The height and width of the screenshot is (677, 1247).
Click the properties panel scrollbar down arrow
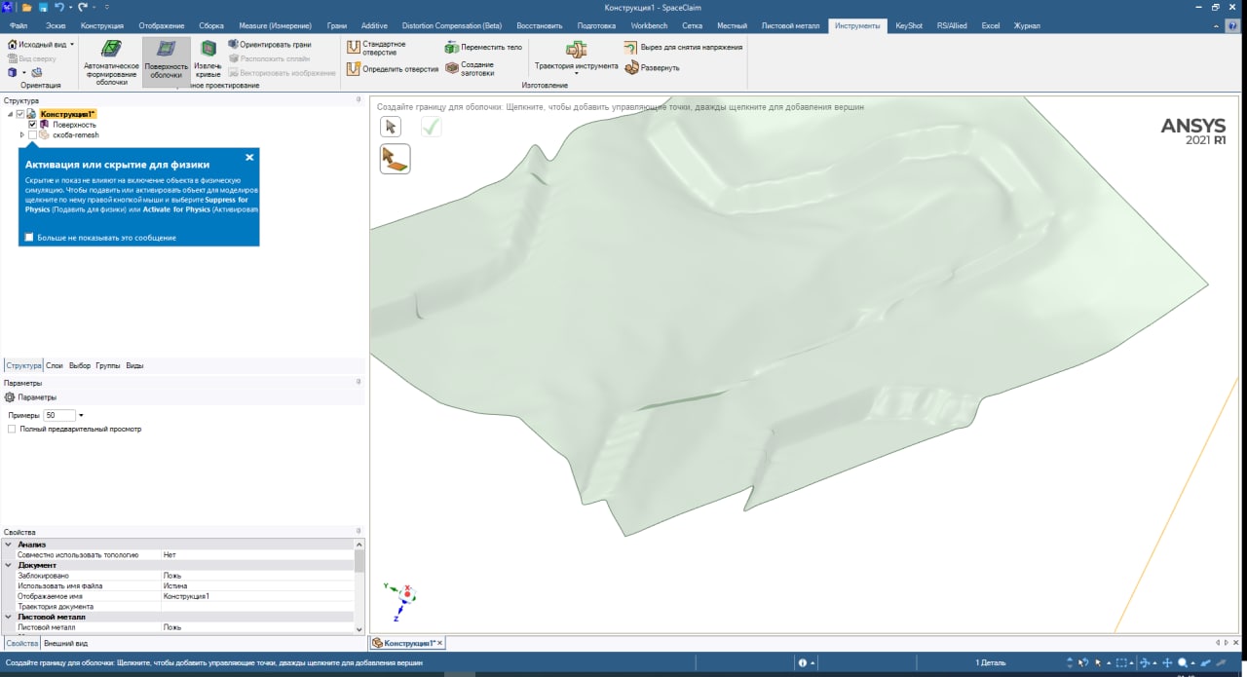click(x=359, y=629)
